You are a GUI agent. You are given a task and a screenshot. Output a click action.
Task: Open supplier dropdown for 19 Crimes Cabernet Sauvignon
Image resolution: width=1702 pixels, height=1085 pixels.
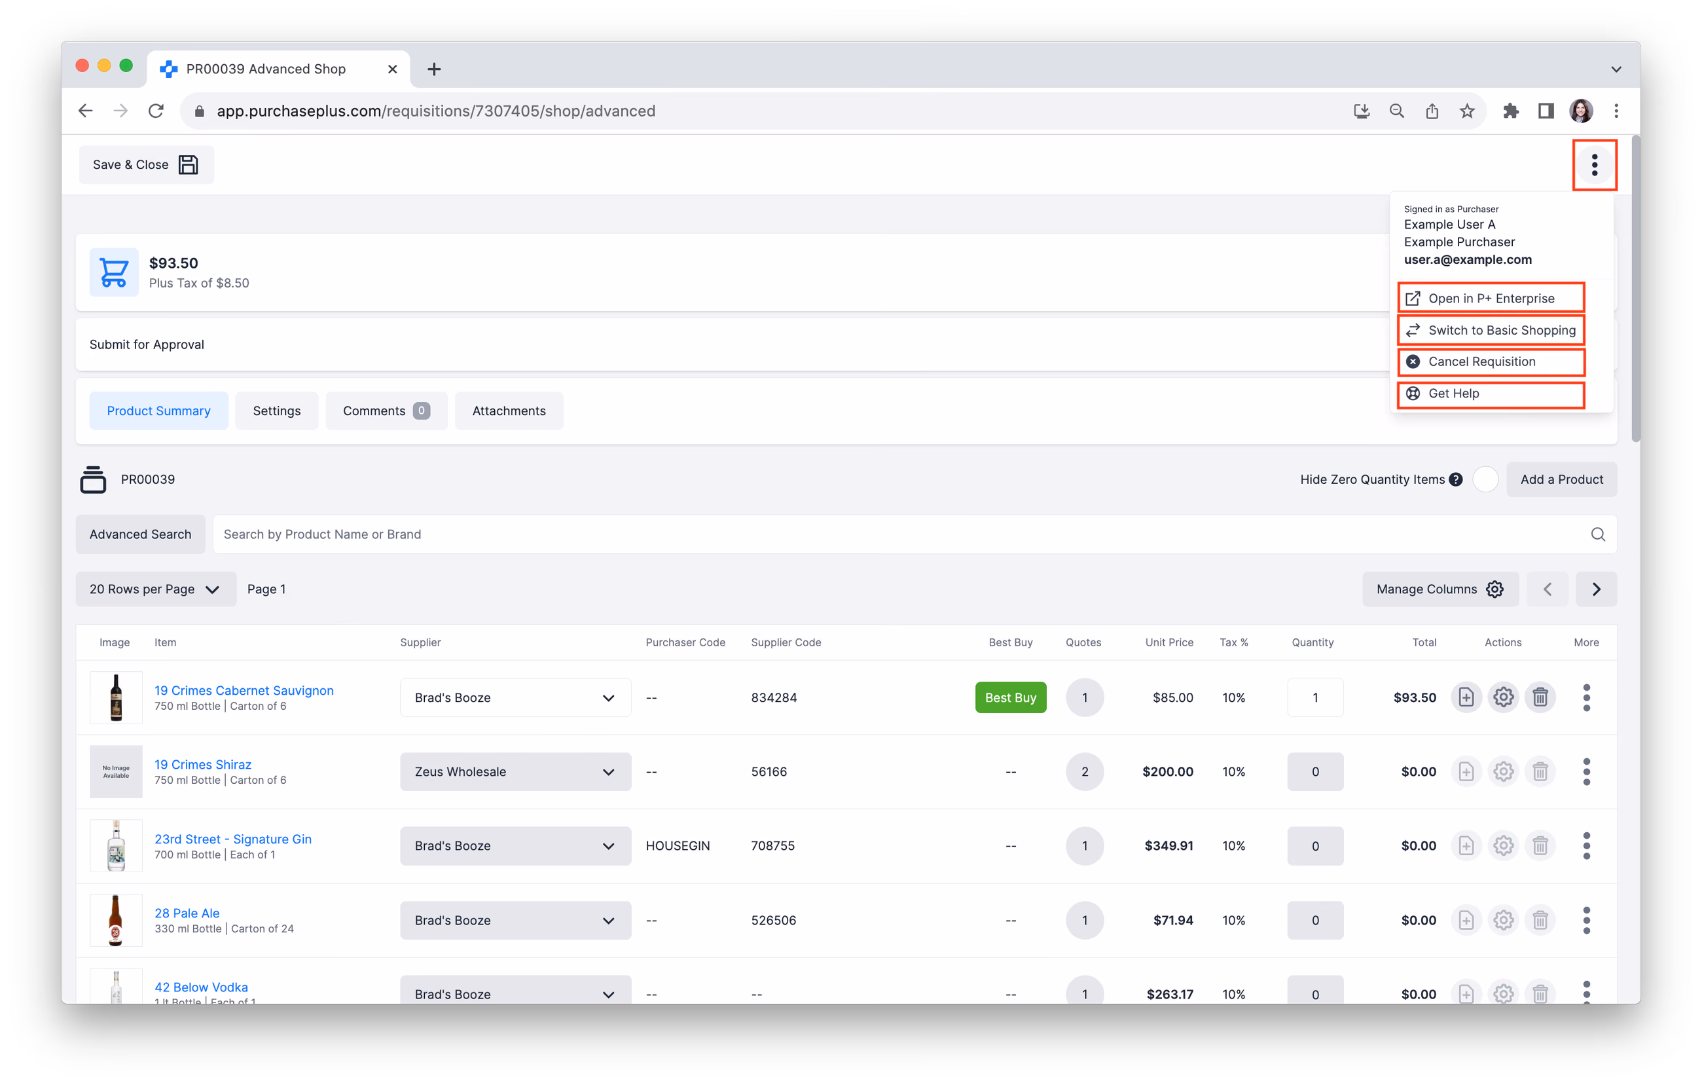click(x=515, y=697)
